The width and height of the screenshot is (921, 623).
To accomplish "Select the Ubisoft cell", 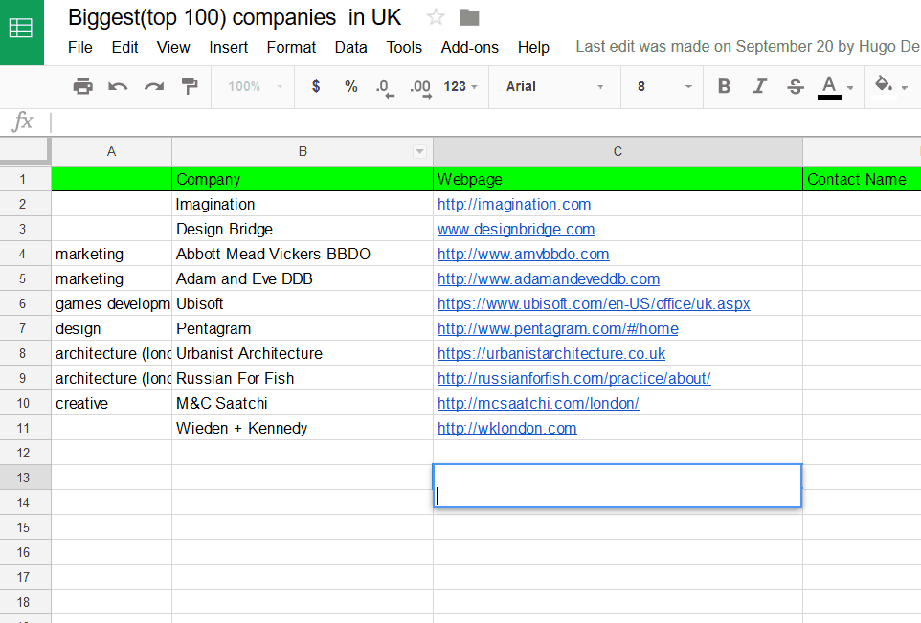I will [x=303, y=303].
